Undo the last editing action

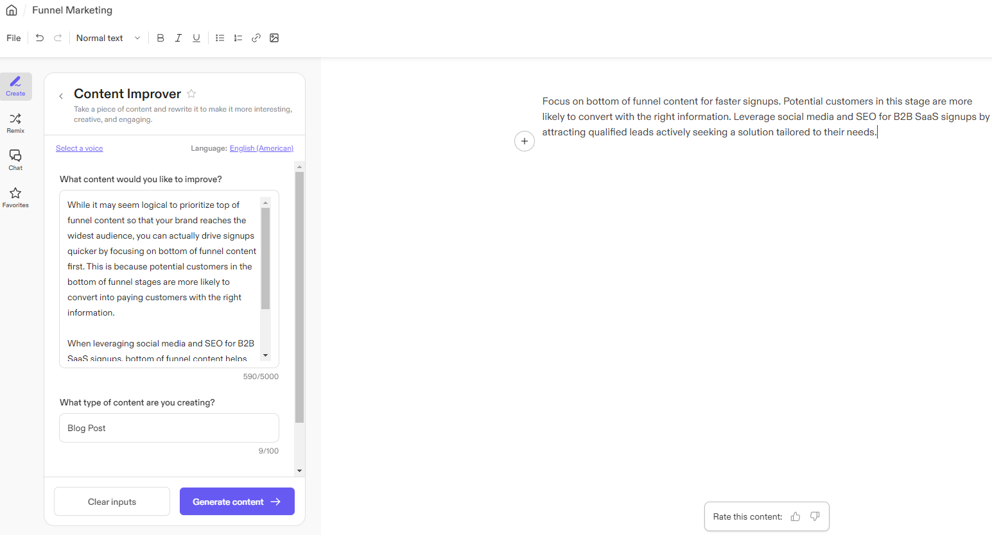pos(39,38)
